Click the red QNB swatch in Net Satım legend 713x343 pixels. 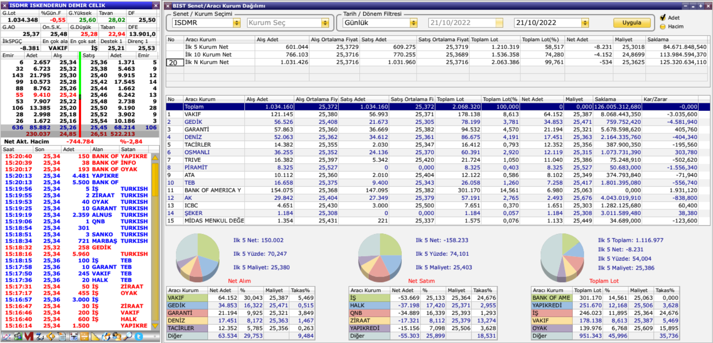click(x=369, y=313)
